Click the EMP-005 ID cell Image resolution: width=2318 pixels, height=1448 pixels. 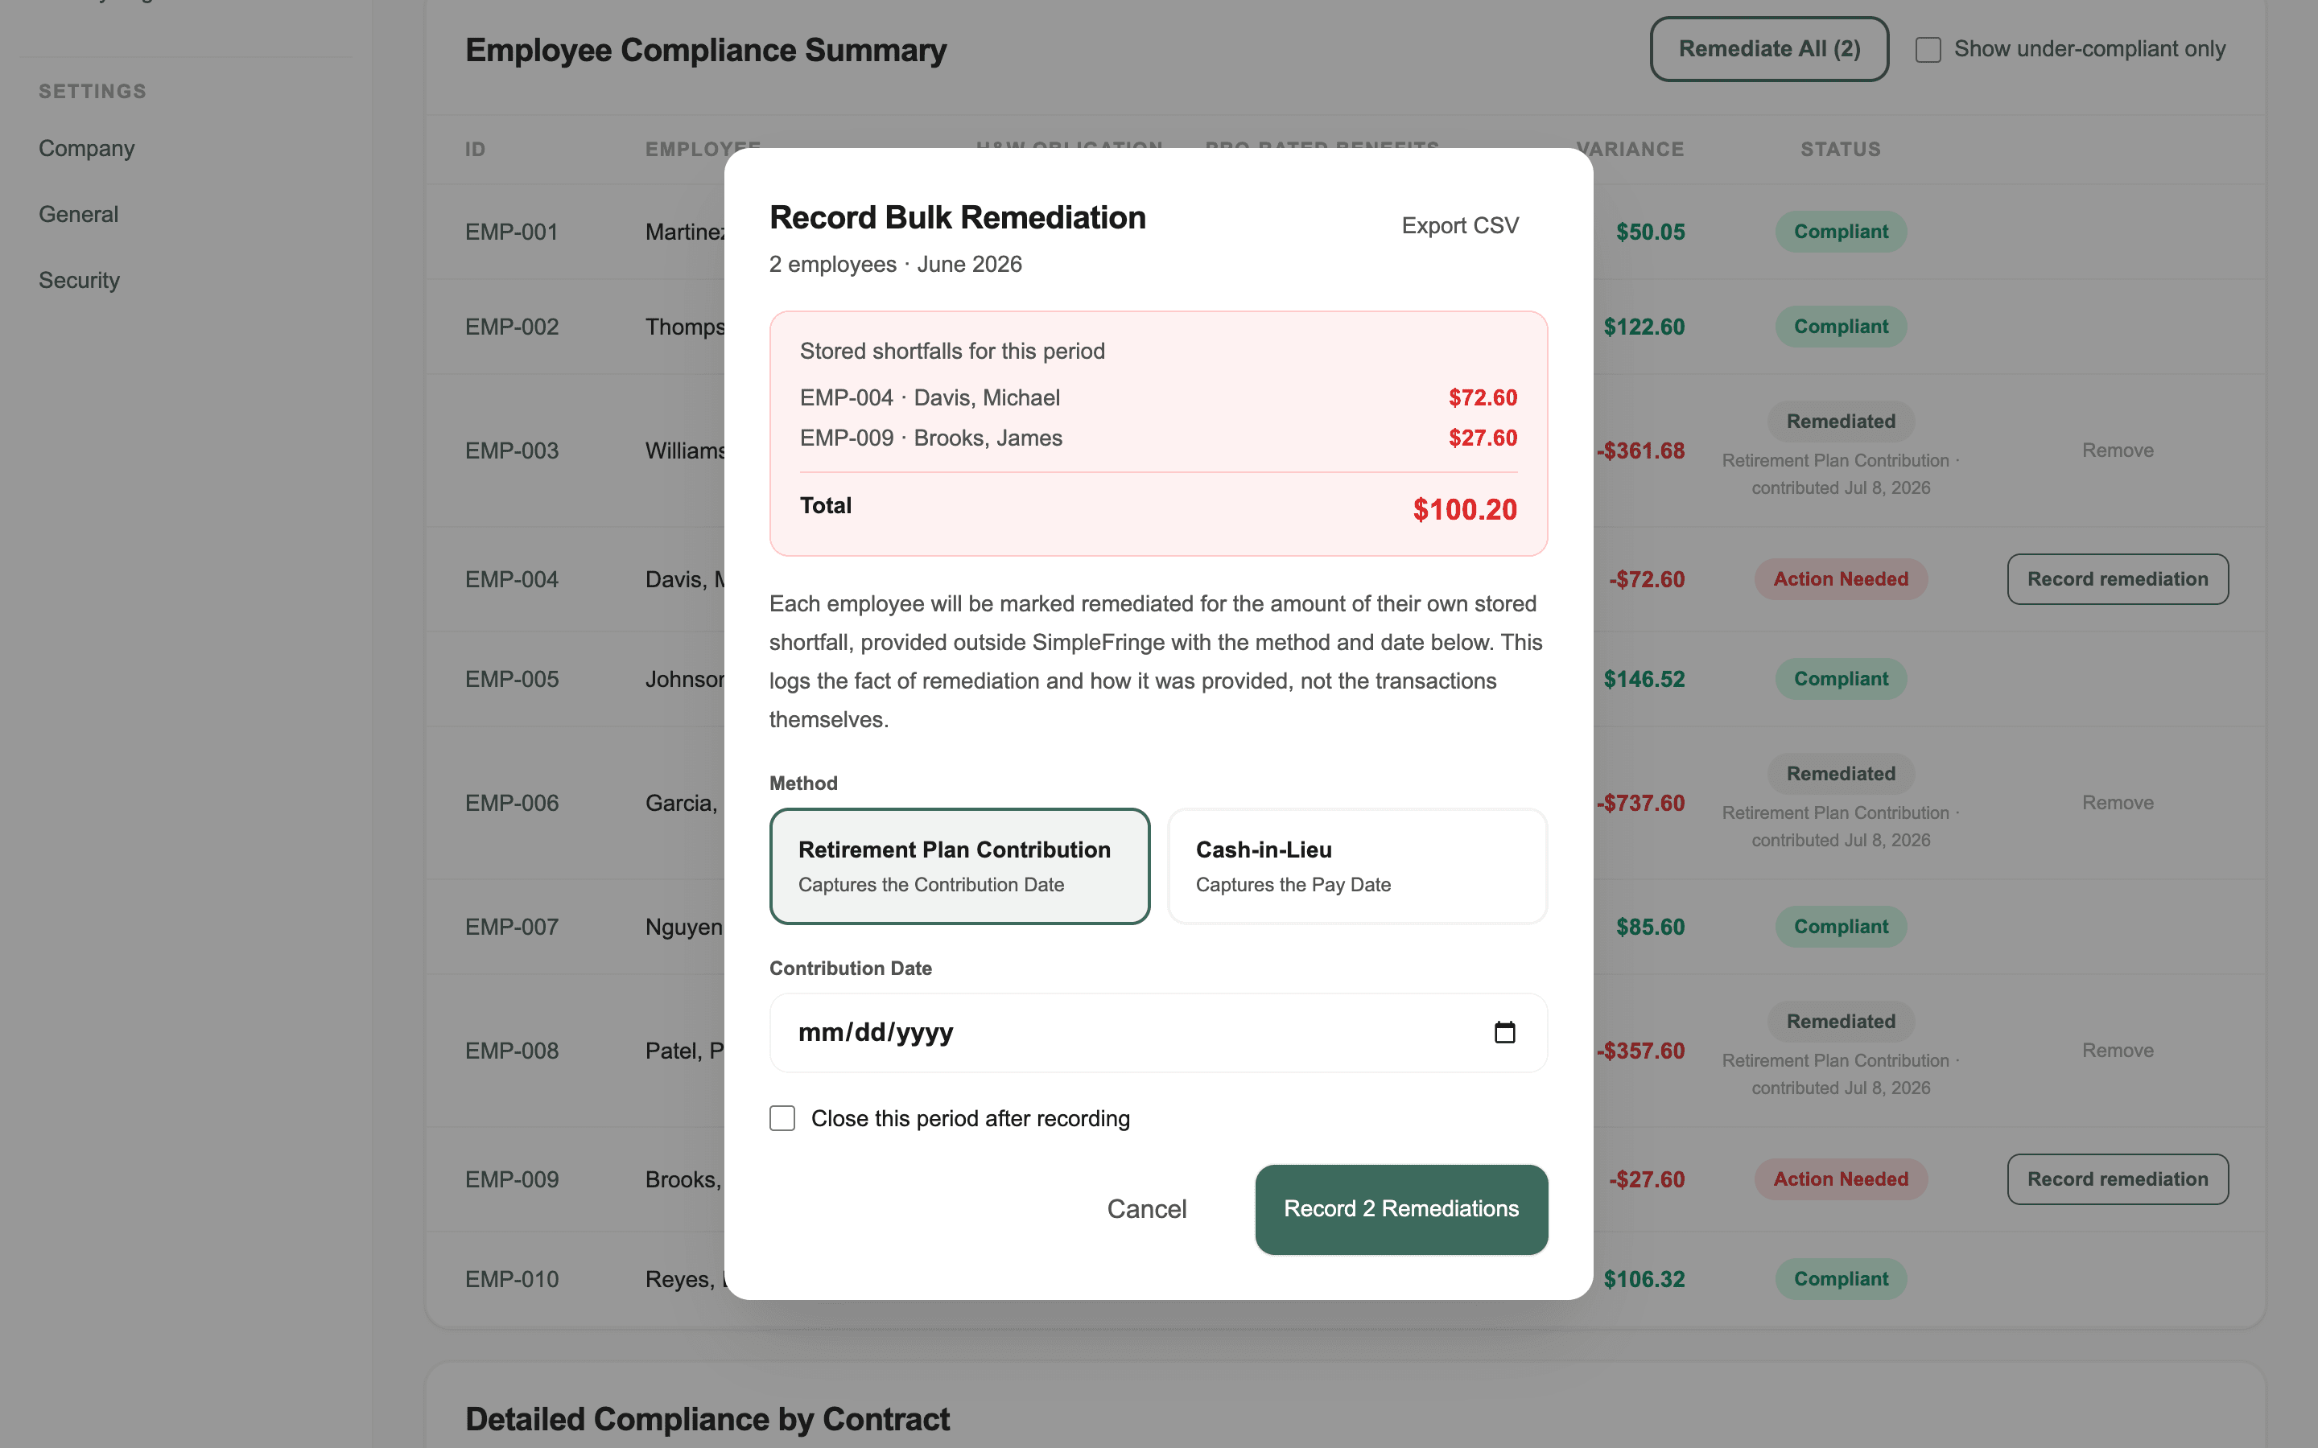pyautogui.click(x=512, y=679)
